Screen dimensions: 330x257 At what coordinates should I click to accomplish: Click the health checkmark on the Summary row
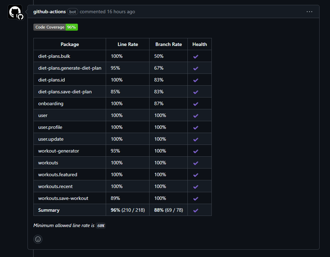(199, 210)
